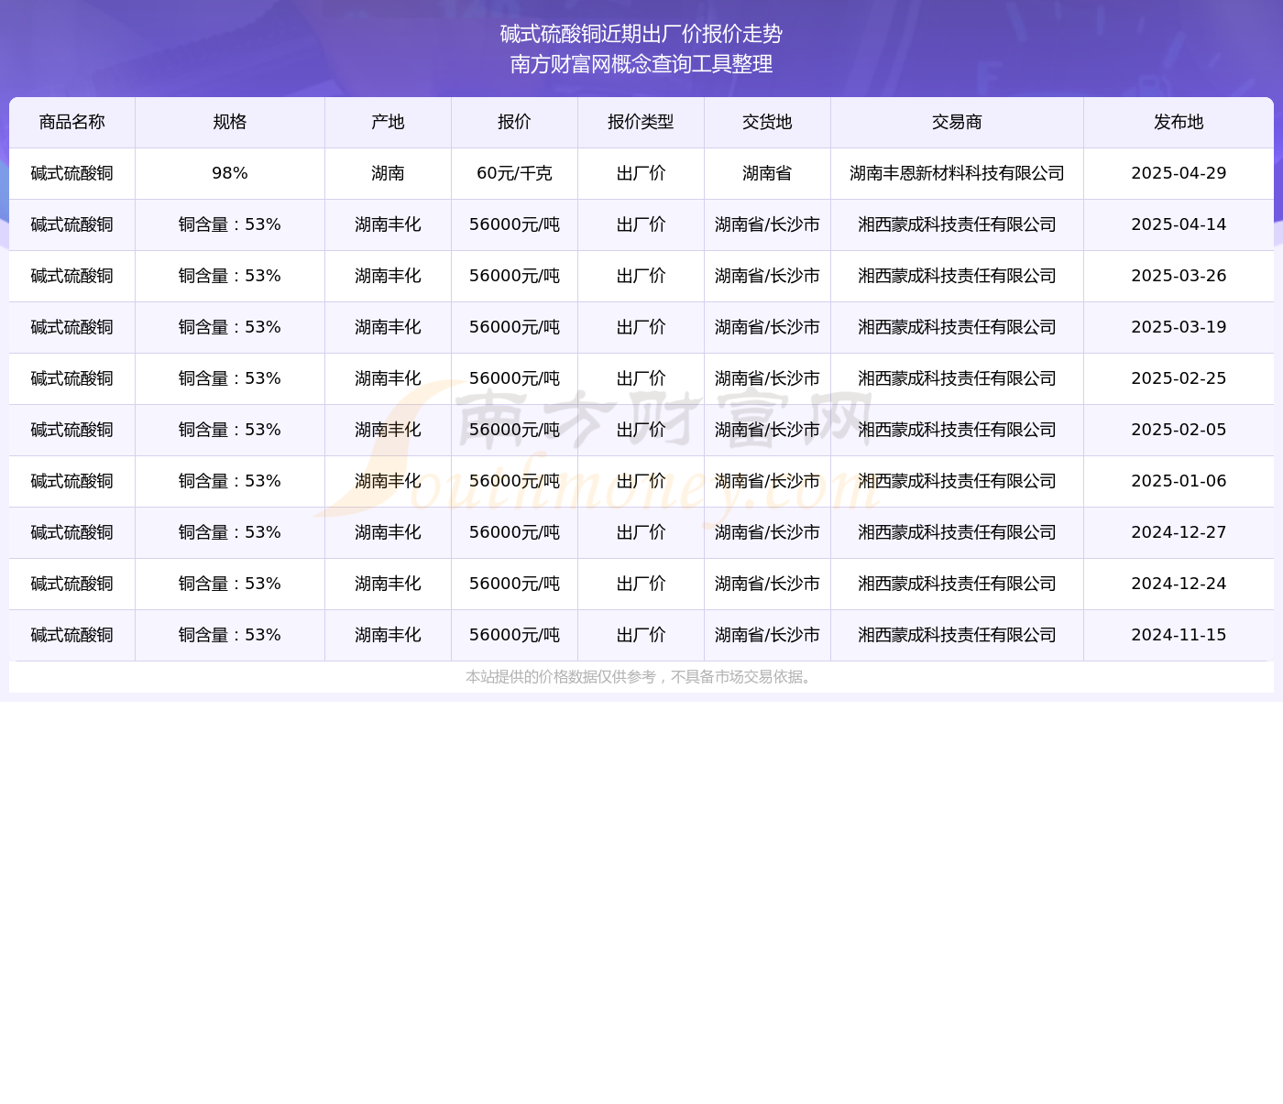Image resolution: width=1283 pixels, height=1104 pixels.
Task: Click the title 碱式硫酸铜近期出厂价报价走势
Action: click(x=641, y=34)
